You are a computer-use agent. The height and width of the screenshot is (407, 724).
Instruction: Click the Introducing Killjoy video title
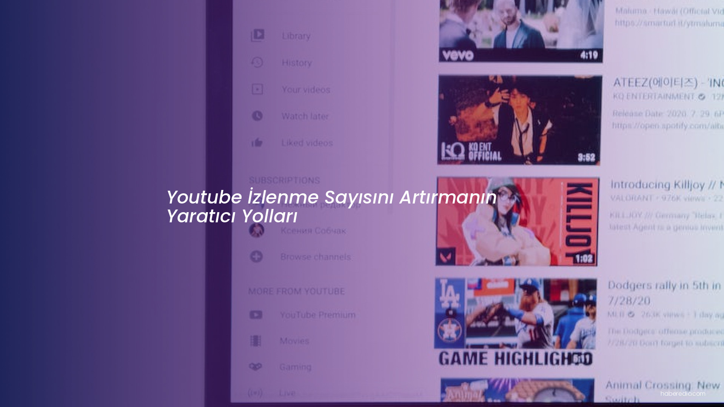pyautogui.click(x=667, y=184)
